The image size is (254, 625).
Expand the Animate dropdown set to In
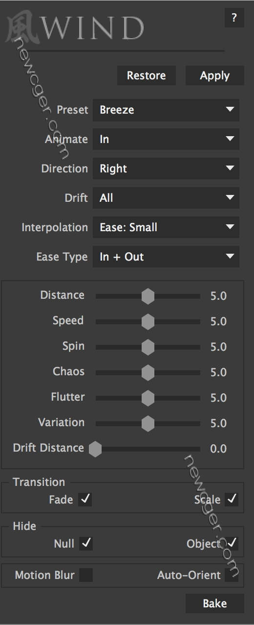pyautogui.click(x=166, y=139)
